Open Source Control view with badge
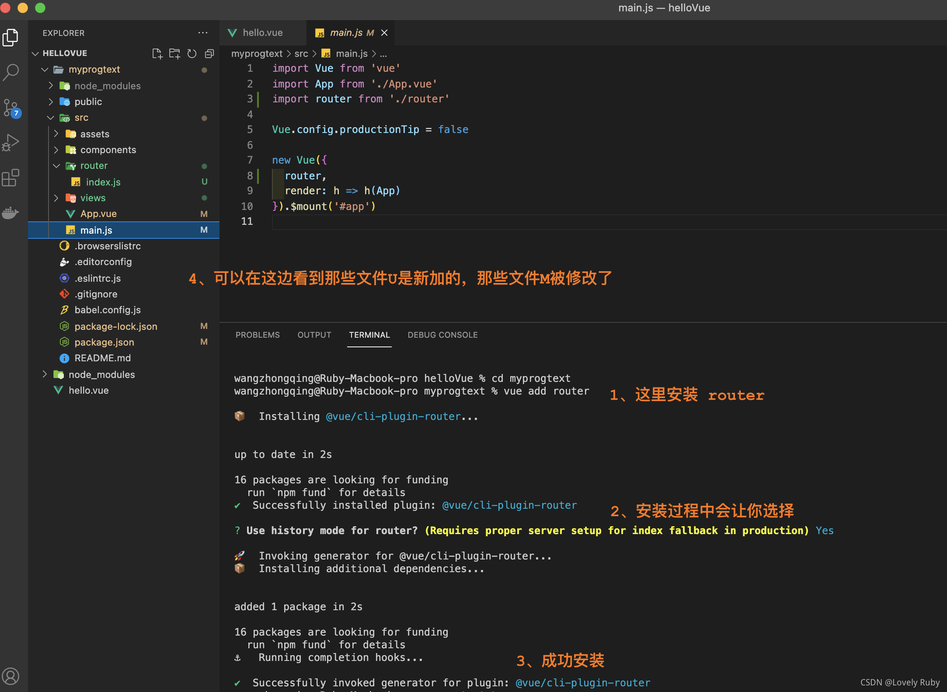Viewport: 947px width, 692px height. pyautogui.click(x=11, y=107)
